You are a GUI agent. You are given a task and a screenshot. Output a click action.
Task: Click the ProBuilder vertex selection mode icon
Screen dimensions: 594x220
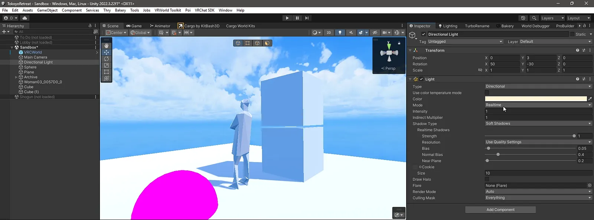248,43
